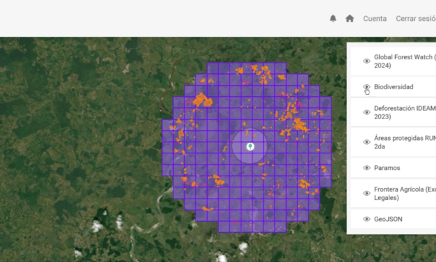Select the GeoJSON layer label
Image resolution: width=436 pixels, height=262 pixels.
[x=388, y=219]
